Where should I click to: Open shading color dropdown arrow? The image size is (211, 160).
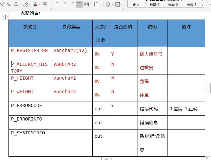112,5
